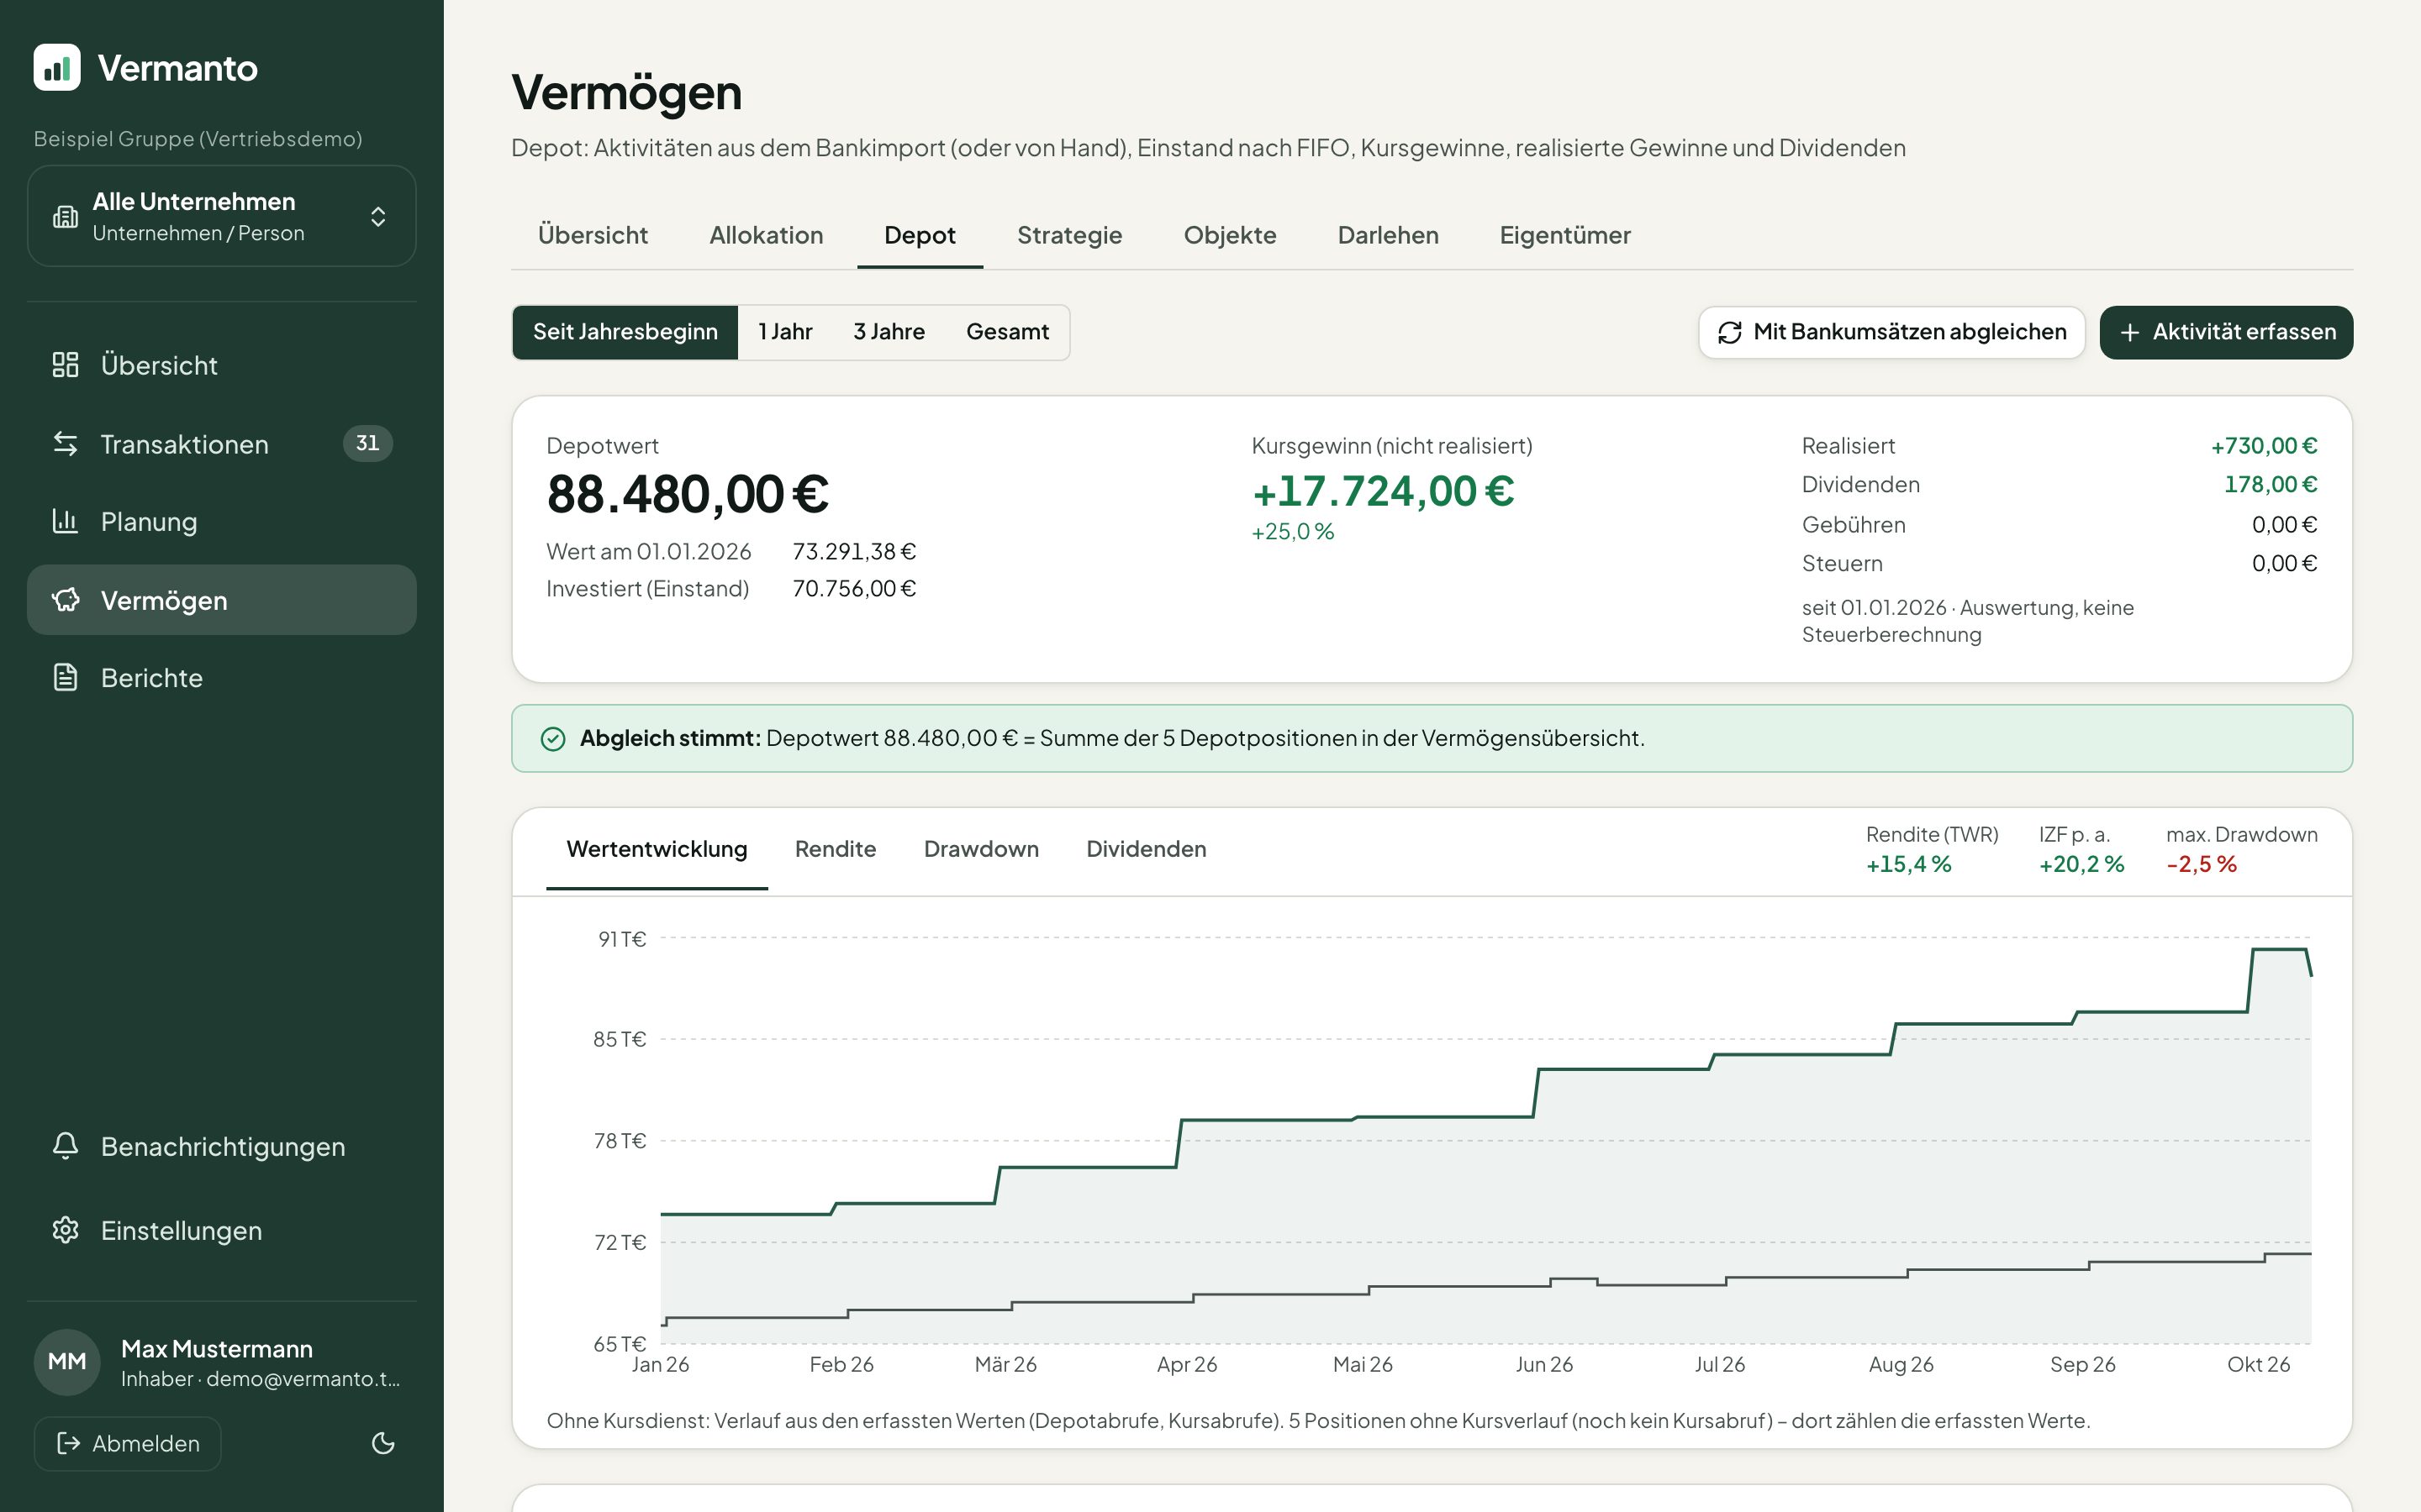The width and height of the screenshot is (2421, 1512).
Task: Click the Kursgewinn +17.724,00 € value
Action: pyautogui.click(x=1384, y=492)
